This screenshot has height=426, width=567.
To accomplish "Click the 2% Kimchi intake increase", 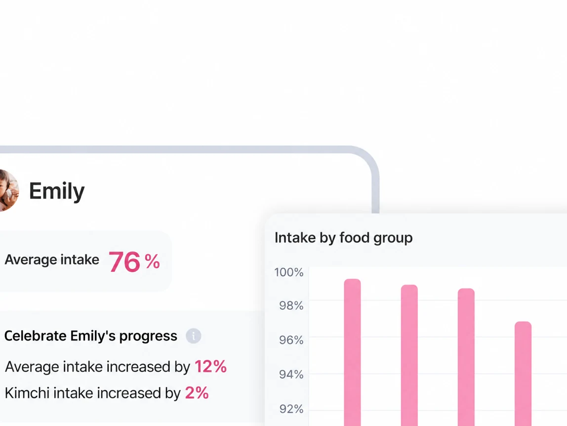I will pyautogui.click(x=197, y=393).
